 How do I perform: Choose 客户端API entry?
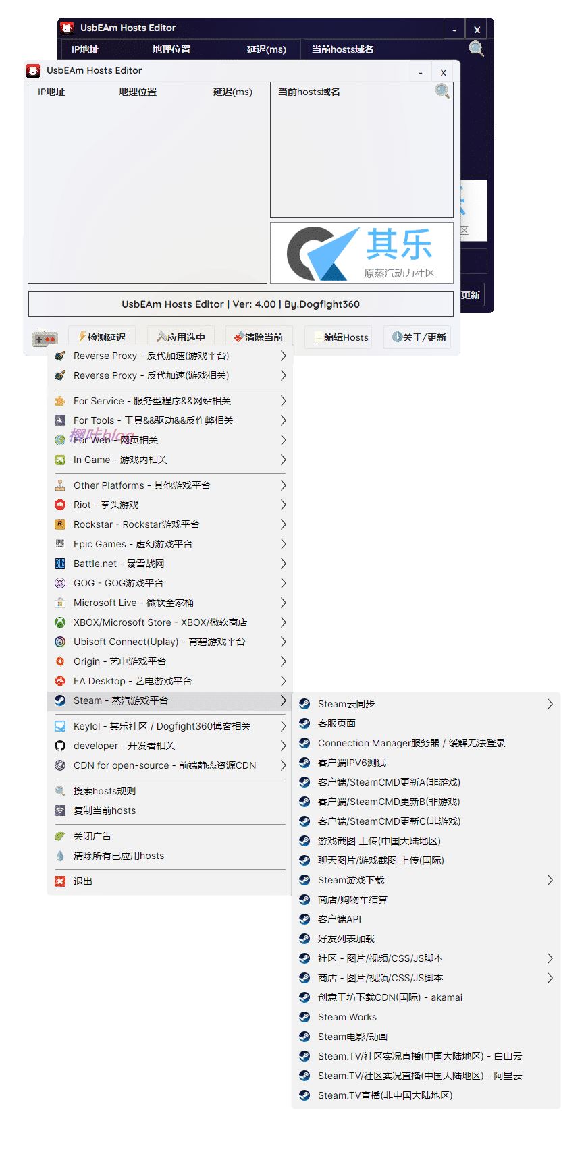426,919
